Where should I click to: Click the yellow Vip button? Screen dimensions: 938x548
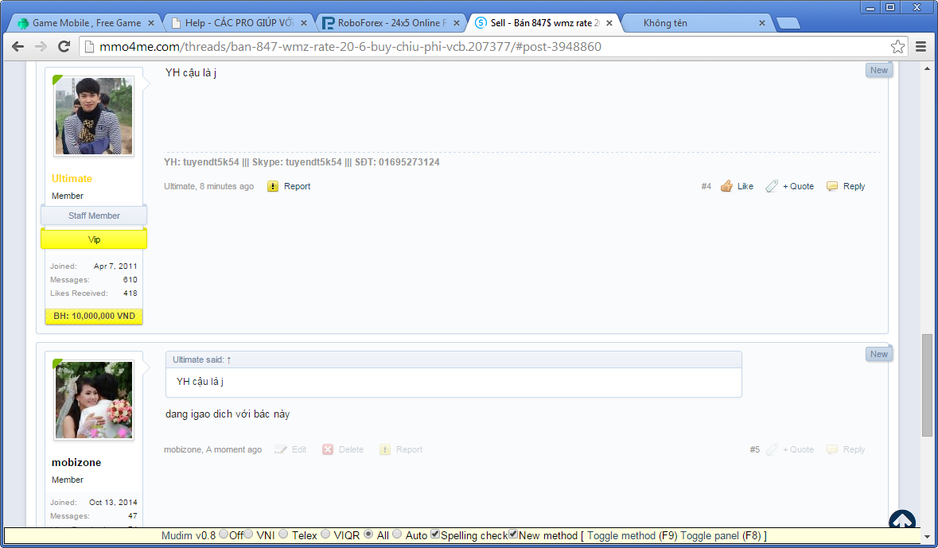[x=93, y=238]
